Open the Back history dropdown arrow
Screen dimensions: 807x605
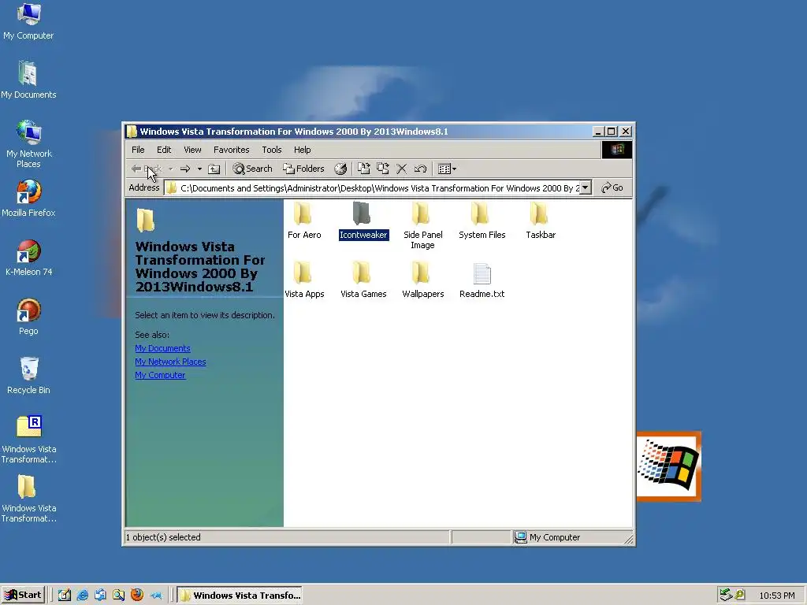pyautogui.click(x=170, y=169)
